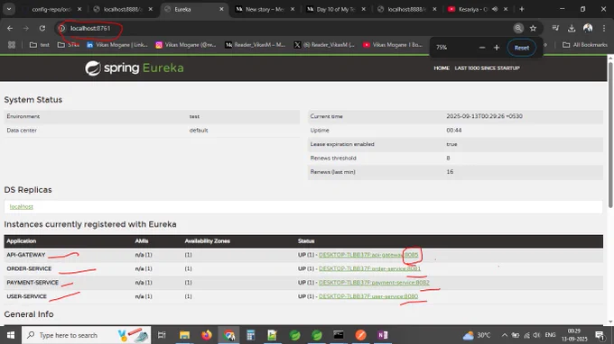The image size is (614, 344).
Task: Open the Chrome three-dot menu
Action: [604, 28]
